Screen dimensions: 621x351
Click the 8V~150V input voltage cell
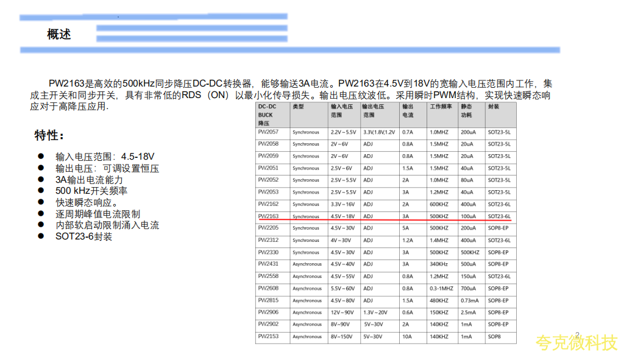(342, 336)
